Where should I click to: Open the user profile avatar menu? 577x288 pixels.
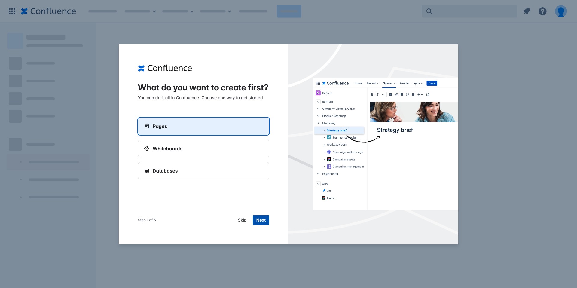[x=561, y=11]
